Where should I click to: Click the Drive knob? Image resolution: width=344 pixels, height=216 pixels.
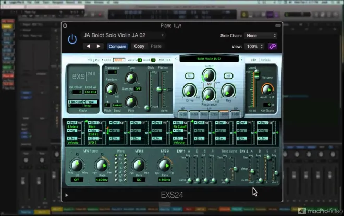pyautogui.click(x=189, y=91)
